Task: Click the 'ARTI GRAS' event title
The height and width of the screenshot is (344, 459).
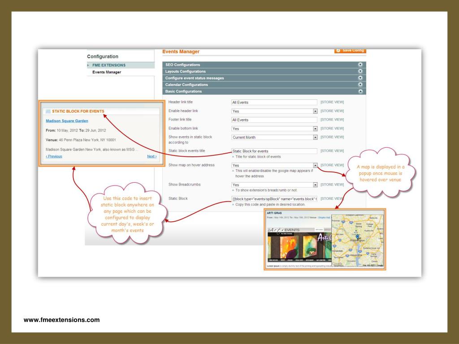Action: 274,213
